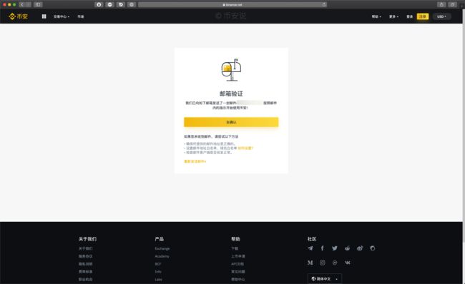The image size is (465, 284).
Task: Expand the 更多 dropdown in the top bar
Action: pyautogui.click(x=394, y=16)
